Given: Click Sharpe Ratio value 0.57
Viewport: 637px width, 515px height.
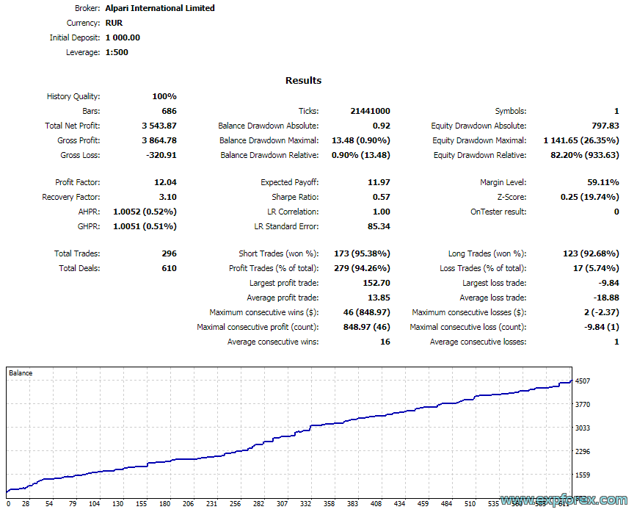Looking at the screenshot, I should tap(382, 197).
